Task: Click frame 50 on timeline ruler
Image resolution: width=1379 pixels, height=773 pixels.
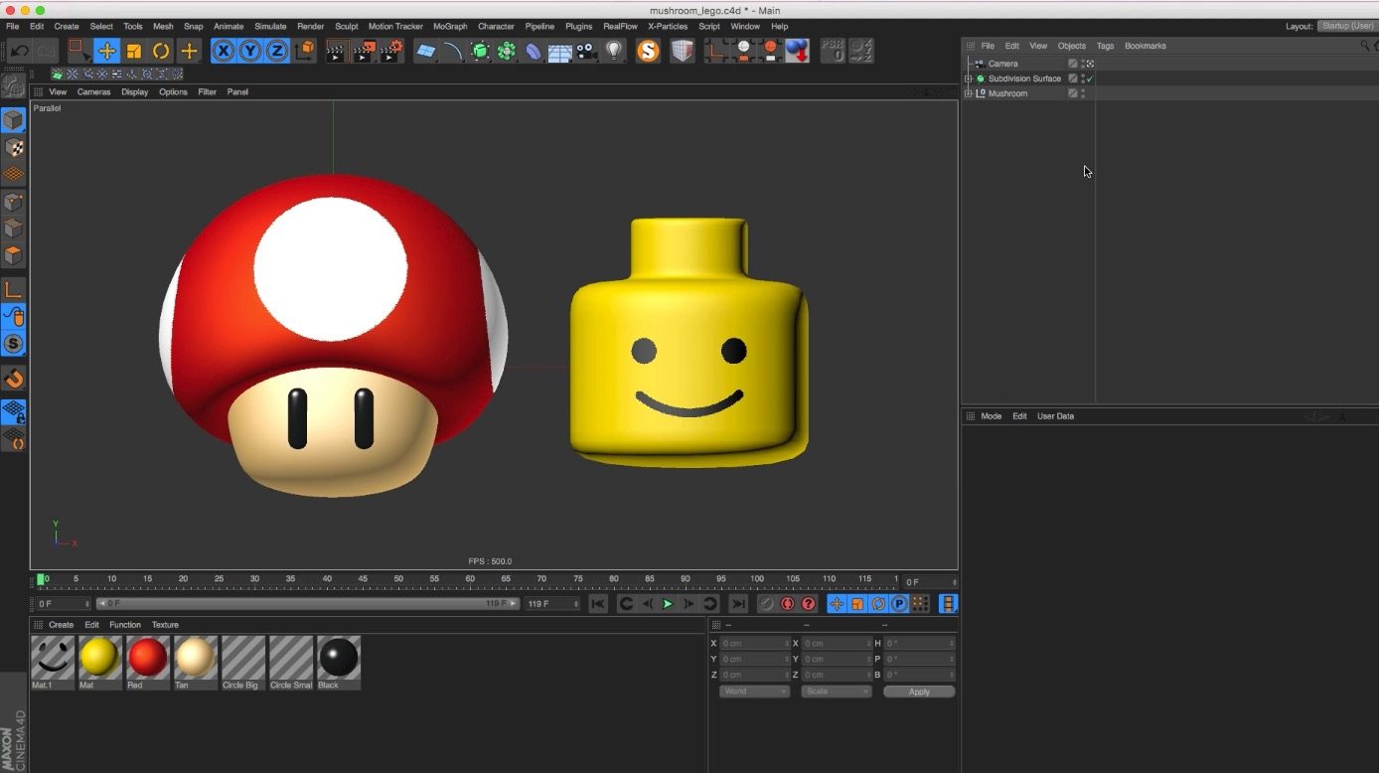Action: [x=398, y=579]
